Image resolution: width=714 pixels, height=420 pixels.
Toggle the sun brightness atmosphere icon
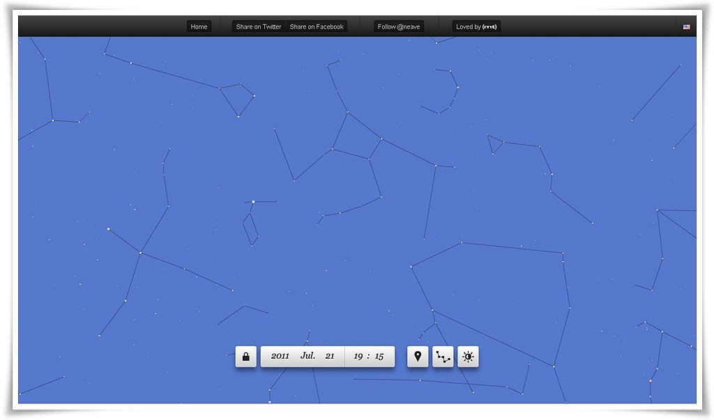468,357
